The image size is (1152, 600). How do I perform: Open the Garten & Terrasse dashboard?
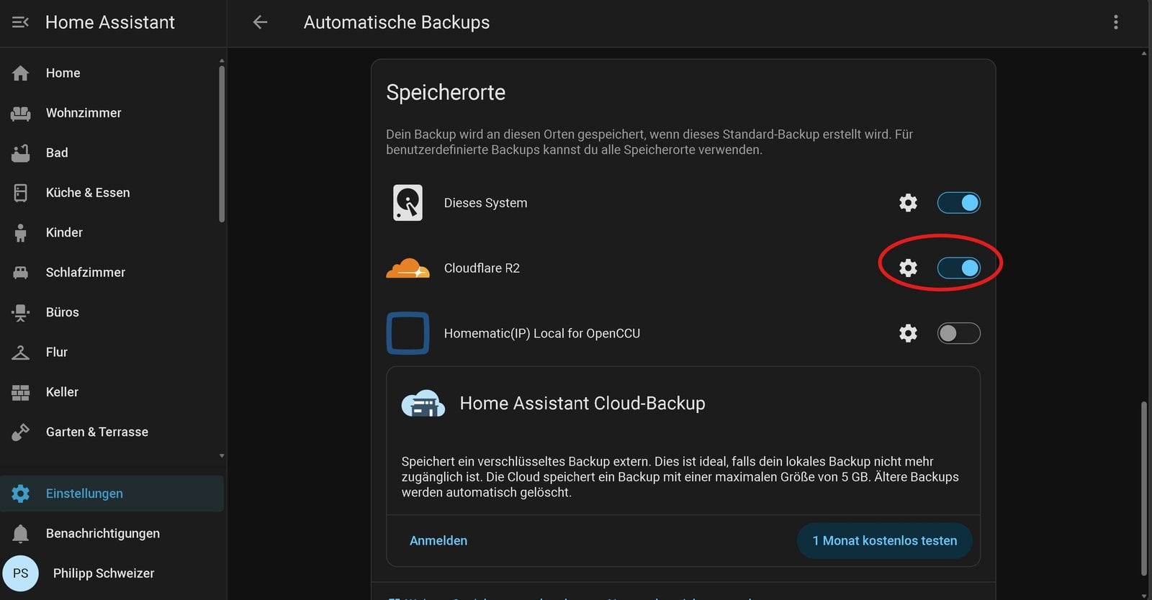coord(112,432)
